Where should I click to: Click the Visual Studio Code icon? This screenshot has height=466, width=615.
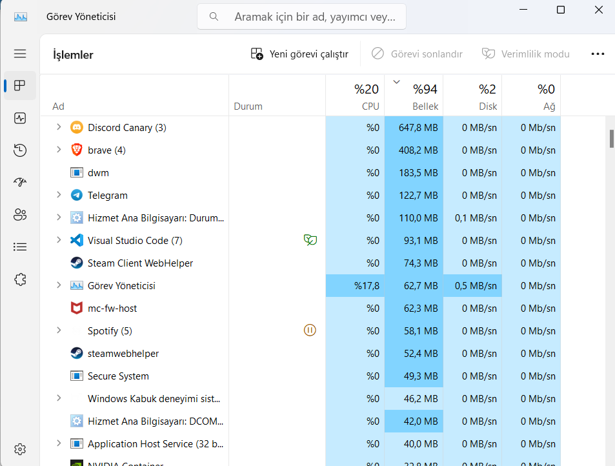(77, 240)
